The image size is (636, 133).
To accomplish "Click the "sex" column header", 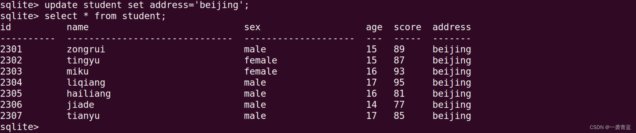I will [252, 27].
